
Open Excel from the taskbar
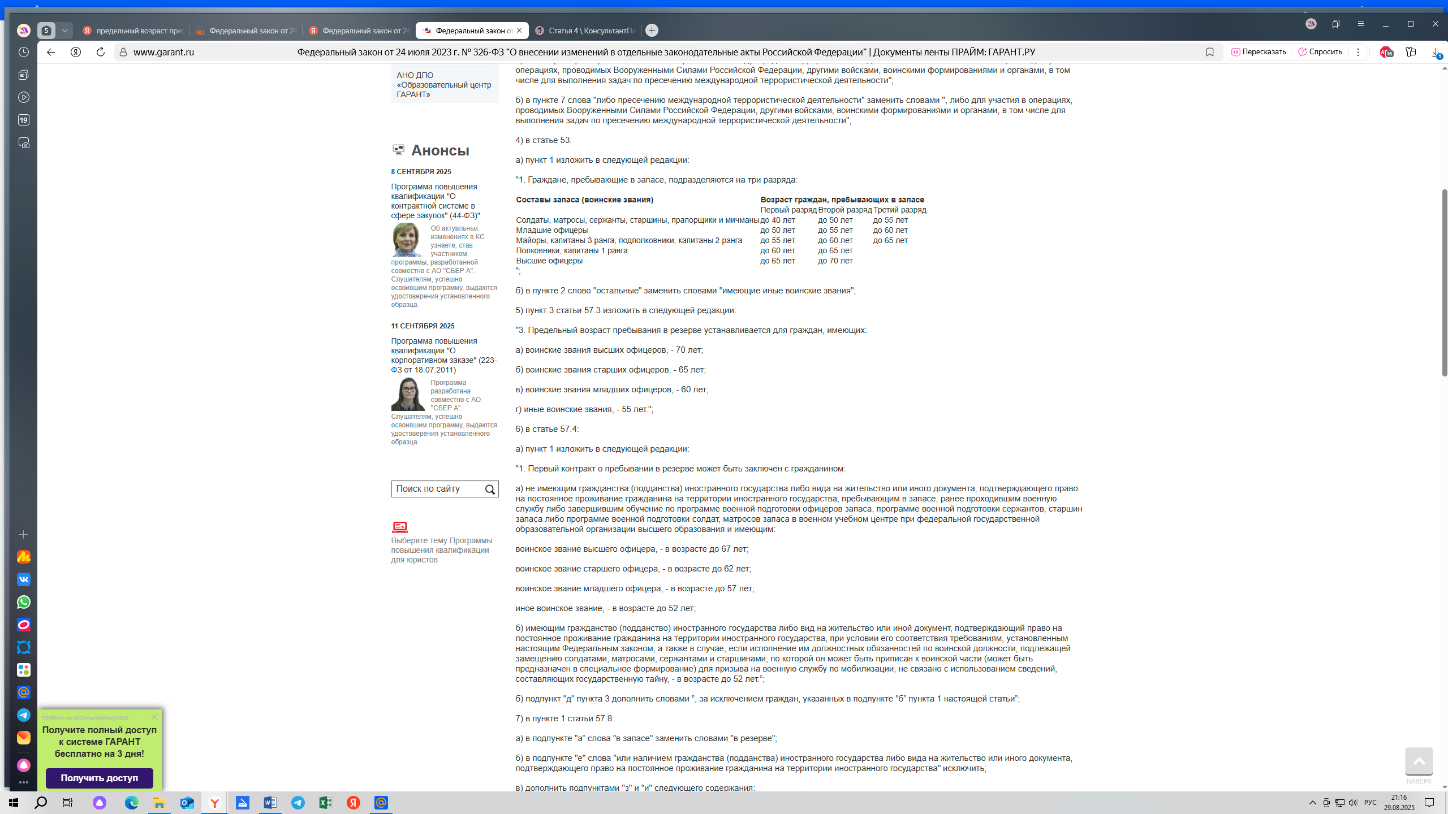(x=326, y=803)
